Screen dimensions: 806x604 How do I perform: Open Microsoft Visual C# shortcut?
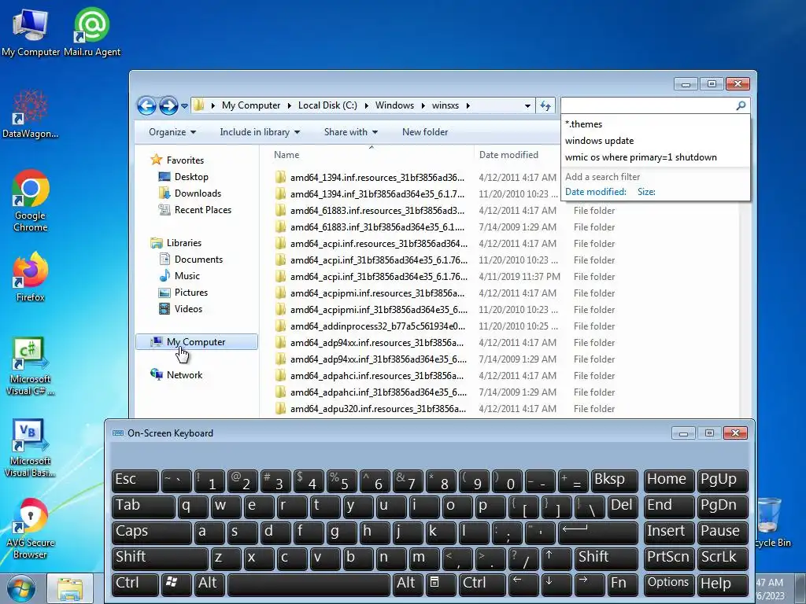(x=31, y=366)
